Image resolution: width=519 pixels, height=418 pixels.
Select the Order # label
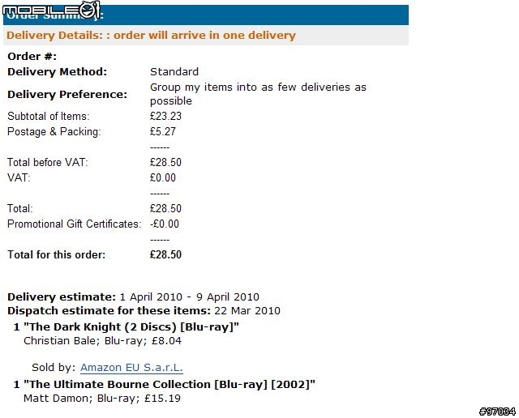click(x=32, y=56)
